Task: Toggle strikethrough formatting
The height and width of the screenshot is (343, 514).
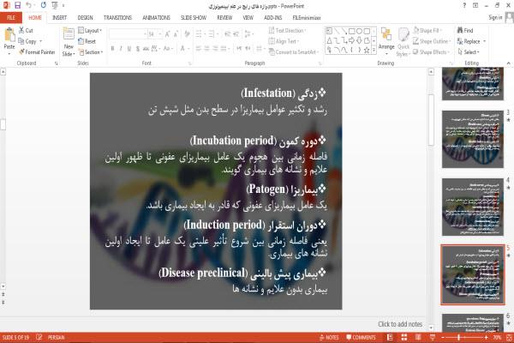Action: coord(146,49)
